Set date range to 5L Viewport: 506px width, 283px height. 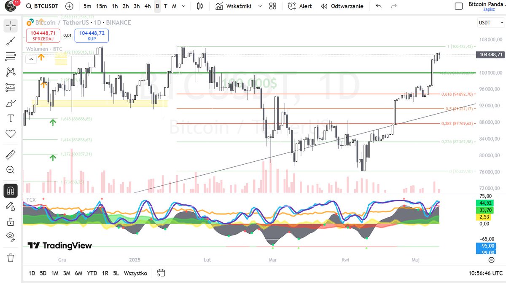116,273
